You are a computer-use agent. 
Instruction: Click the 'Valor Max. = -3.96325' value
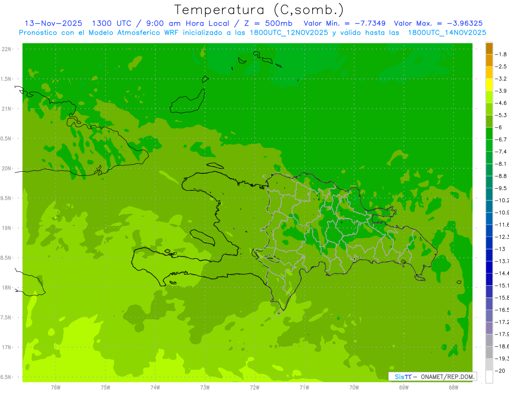[438, 23]
